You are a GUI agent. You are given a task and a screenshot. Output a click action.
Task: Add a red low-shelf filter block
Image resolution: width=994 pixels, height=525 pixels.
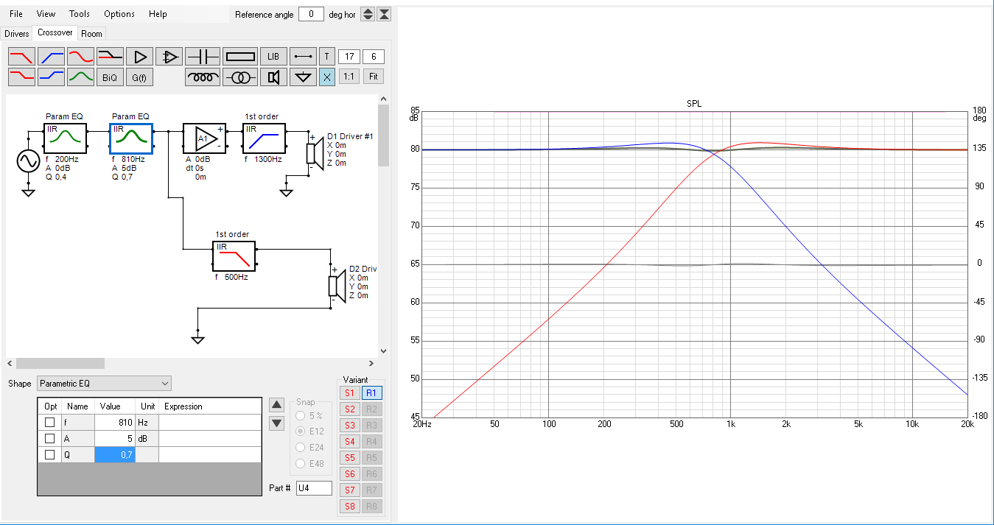click(21, 77)
